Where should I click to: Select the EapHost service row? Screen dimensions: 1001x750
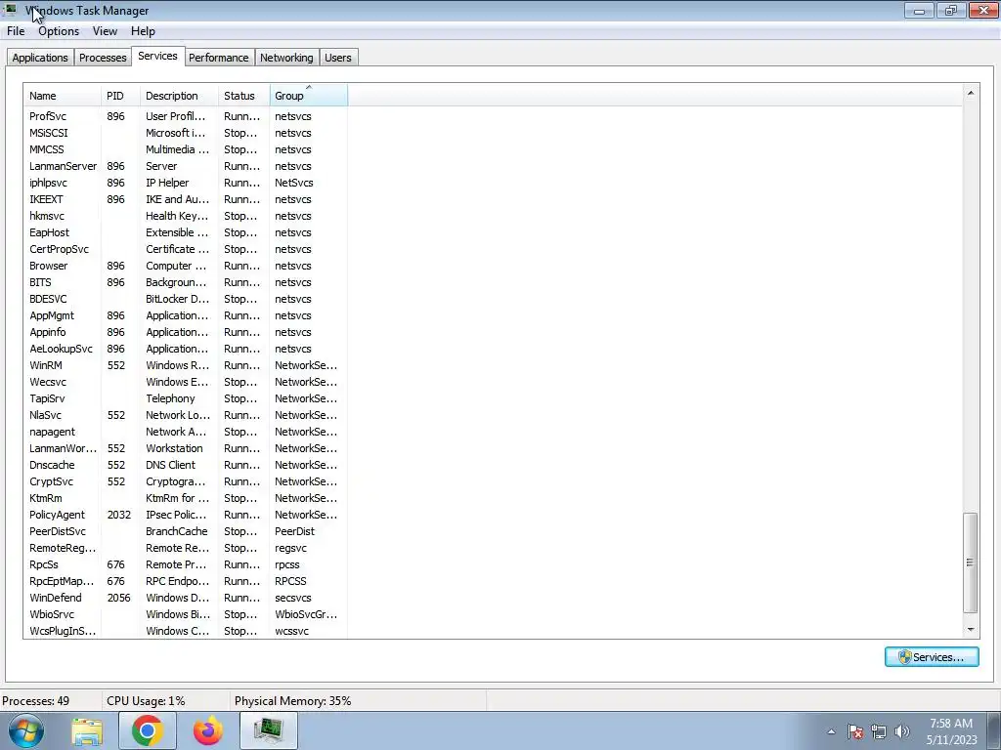tap(186, 232)
